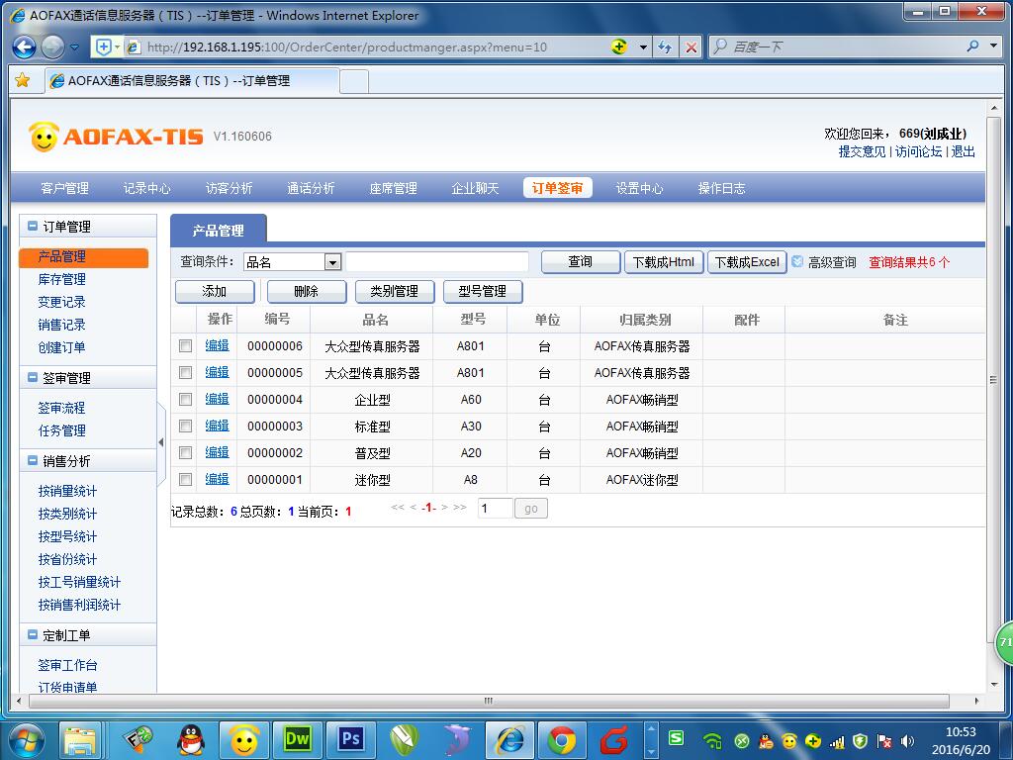Image resolution: width=1013 pixels, height=760 pixels.
Task: Click the 添加 button to add product
Action: pos(214,292)
